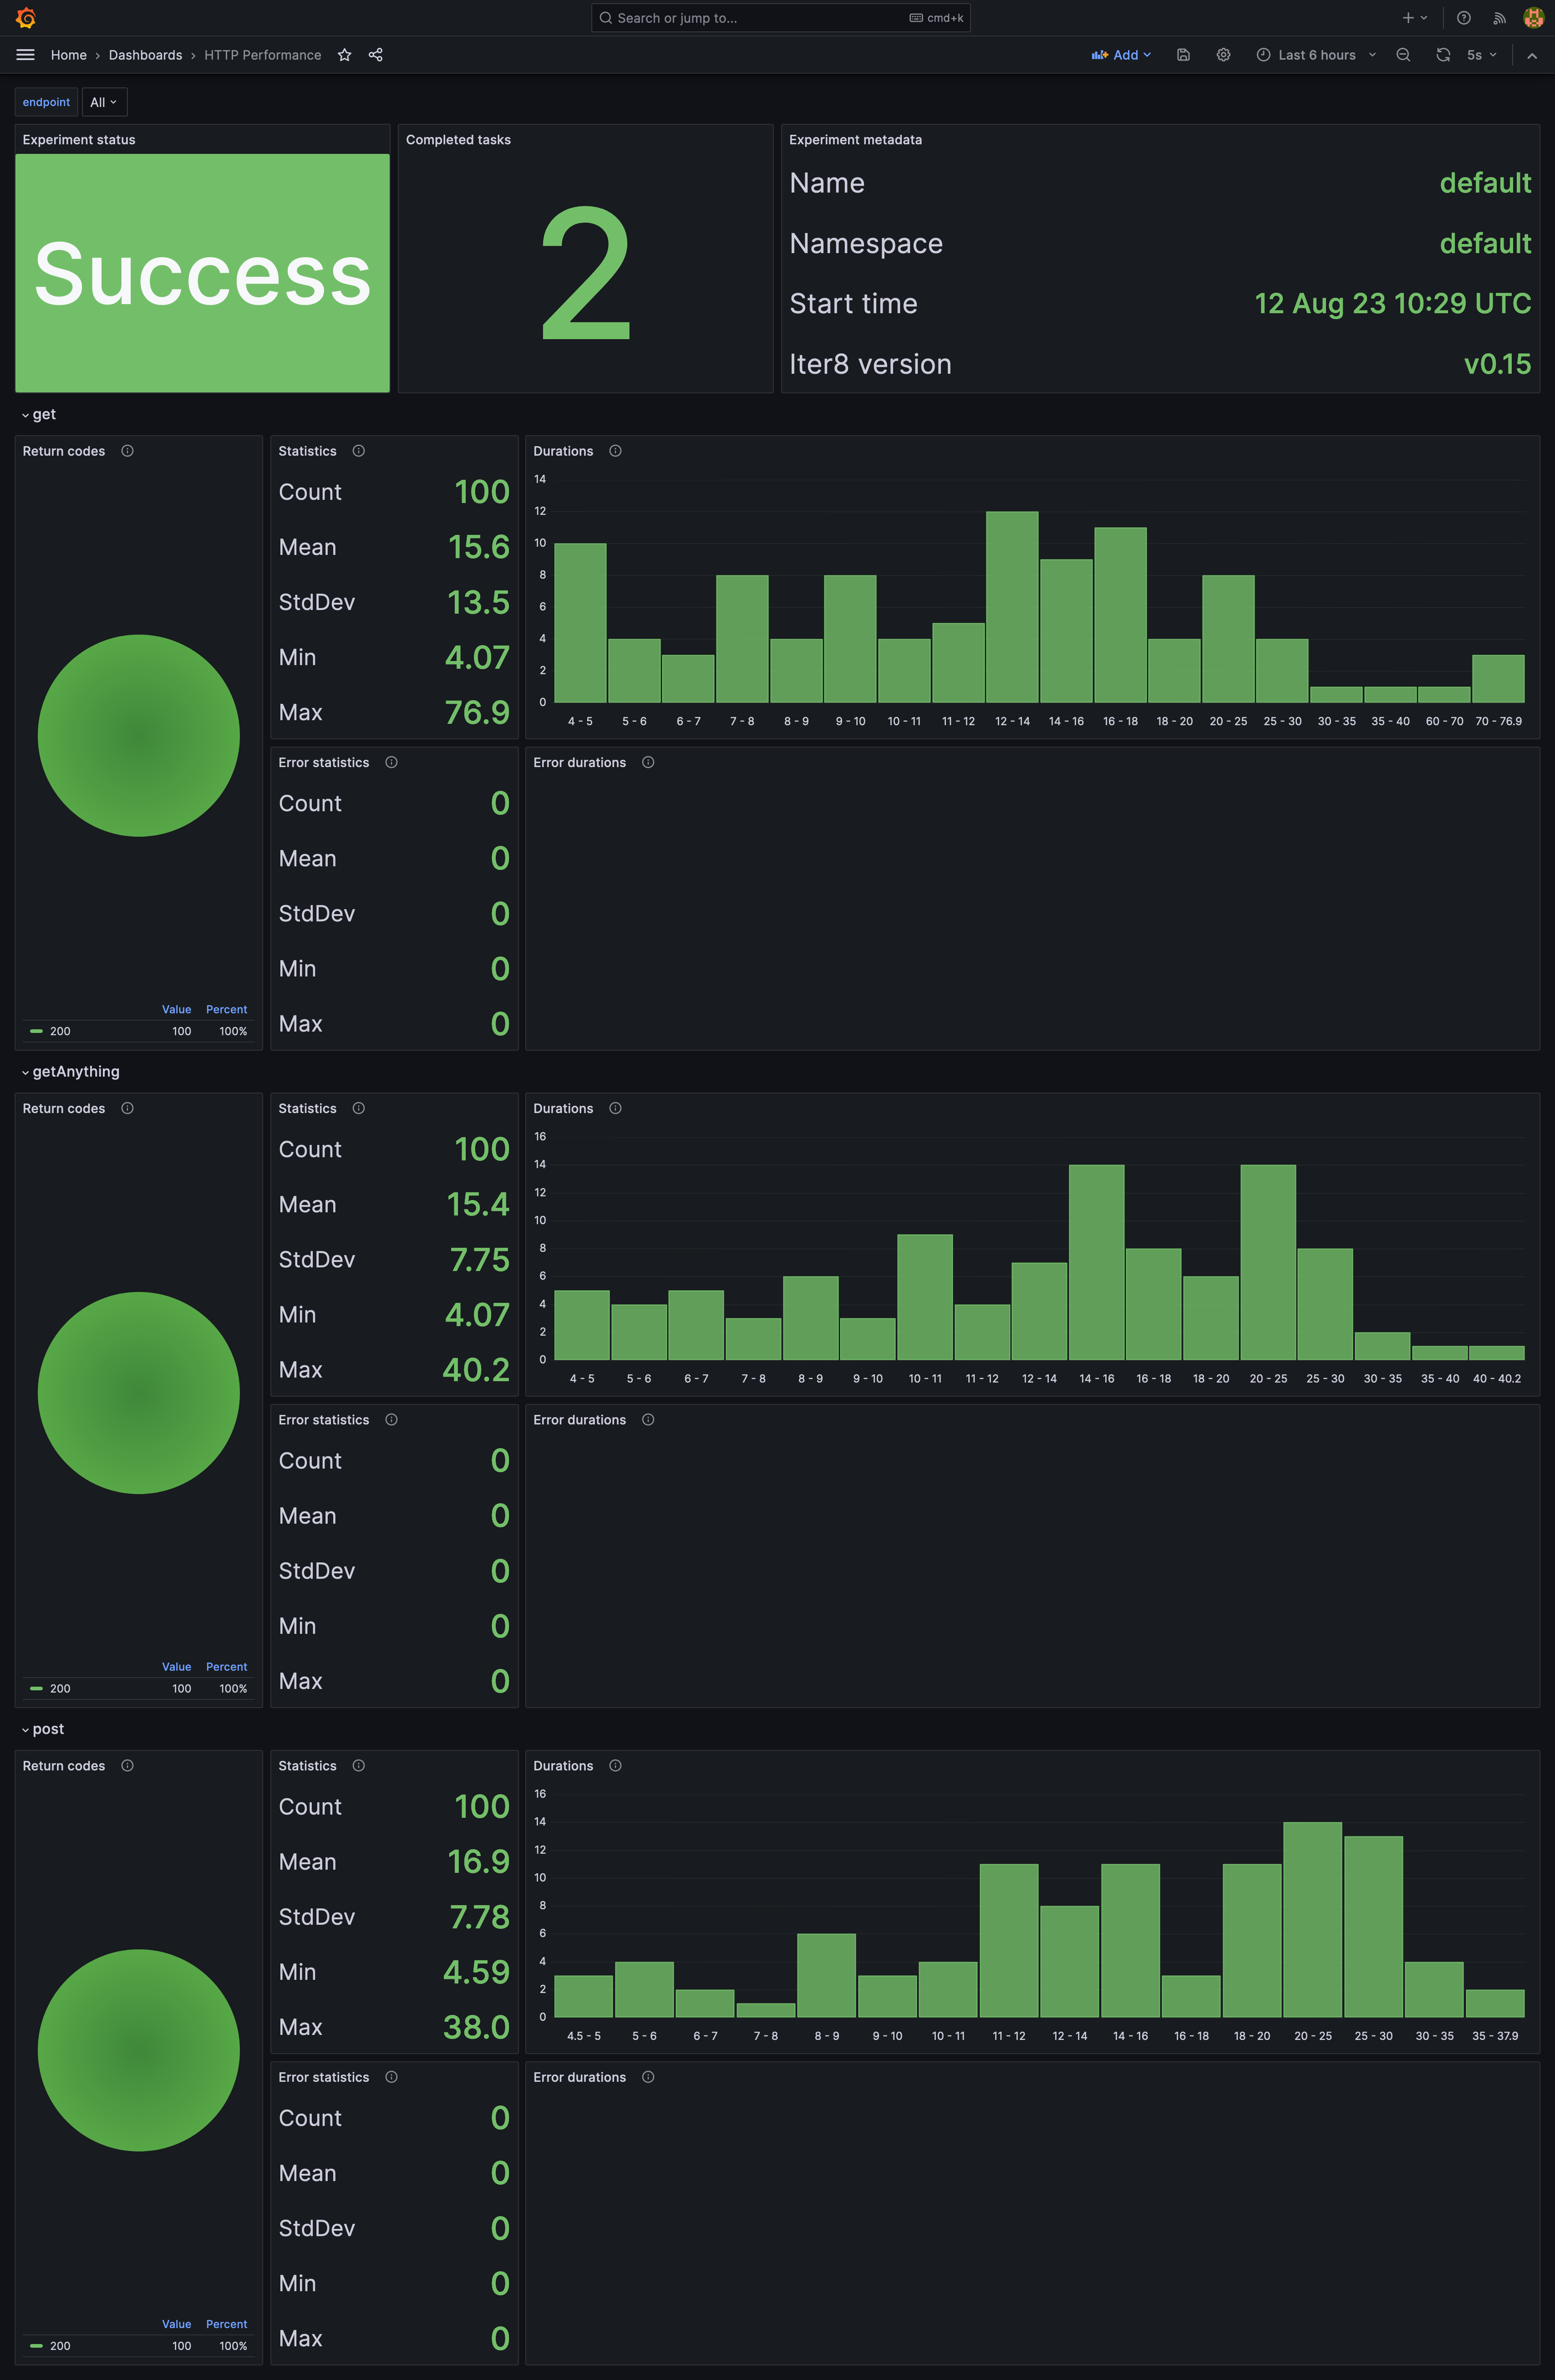Click getAnything StdDev value 7.75
Screen dimensions: 1555x2380
(479, 1259)
